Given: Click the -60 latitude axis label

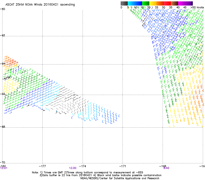Looking at the screenshot, I should pyautogui.click(x=2, y=9).
